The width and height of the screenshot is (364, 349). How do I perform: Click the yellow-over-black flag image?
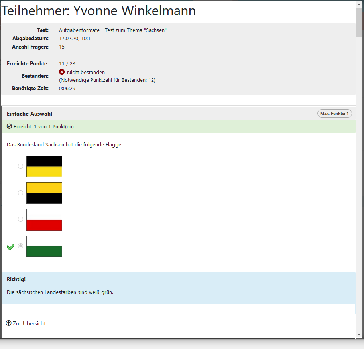(44, 193)
